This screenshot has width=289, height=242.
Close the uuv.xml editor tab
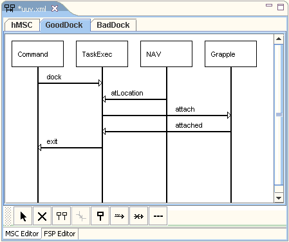click(x=55, y=8)
